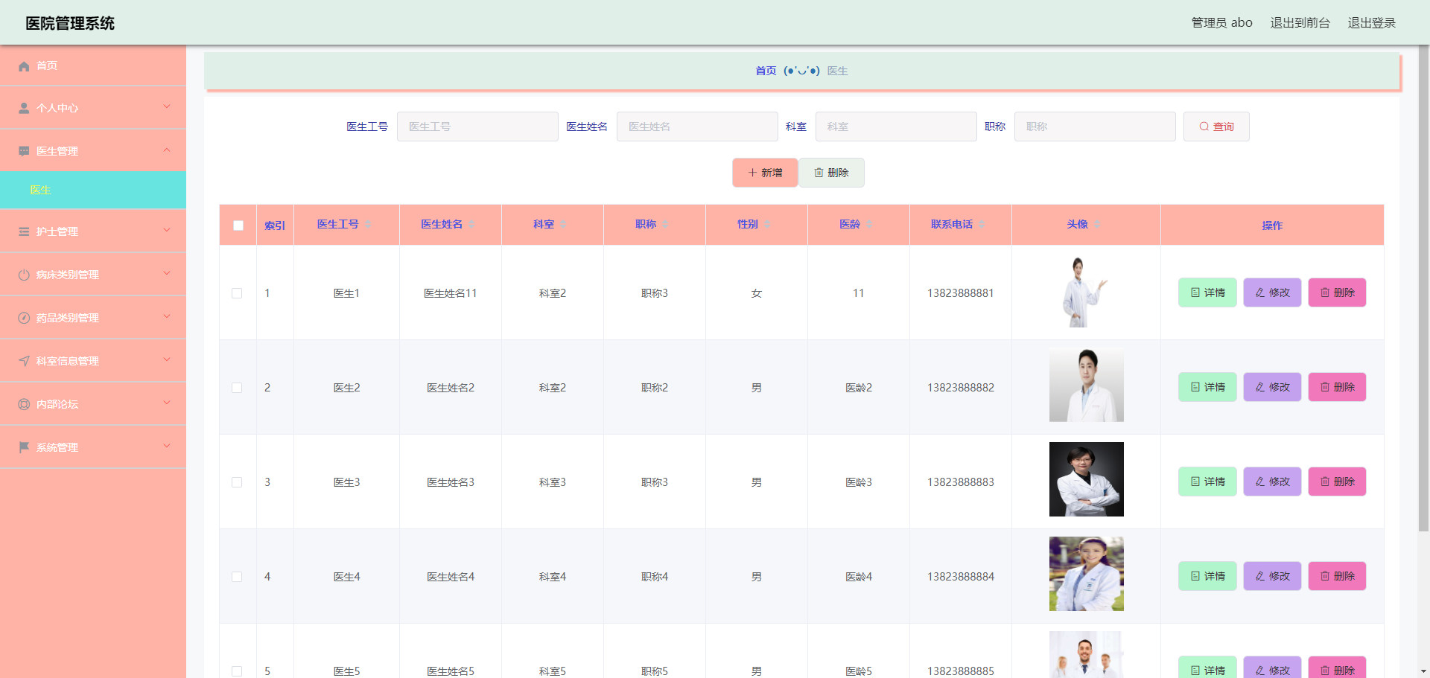
Task: Click the flag icon beside 系统管理
Action: (x=24, y=448)
